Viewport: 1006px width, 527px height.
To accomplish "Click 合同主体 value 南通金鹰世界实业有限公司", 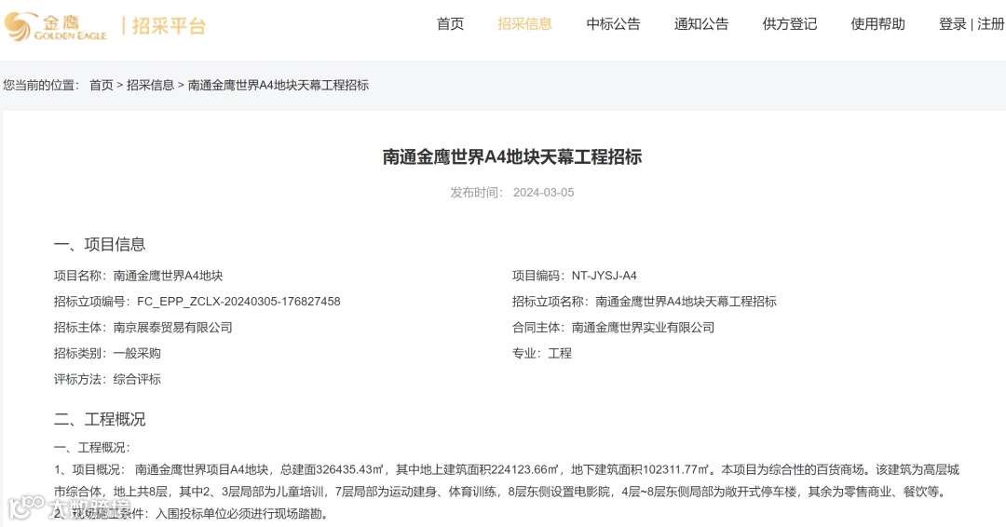I will click(643, 328).
